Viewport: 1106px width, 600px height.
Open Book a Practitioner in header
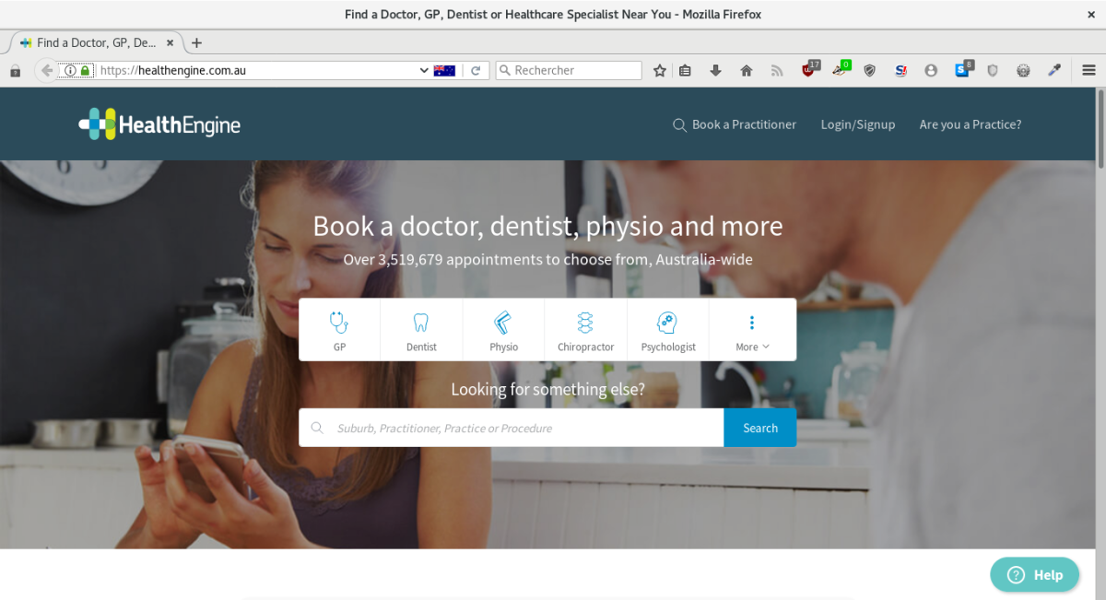tap(735, 124)
